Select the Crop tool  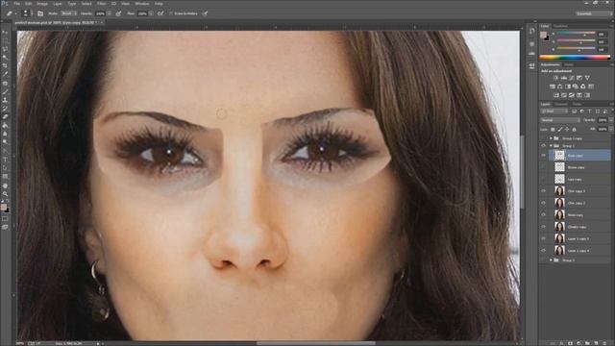(x=5, y=65)
